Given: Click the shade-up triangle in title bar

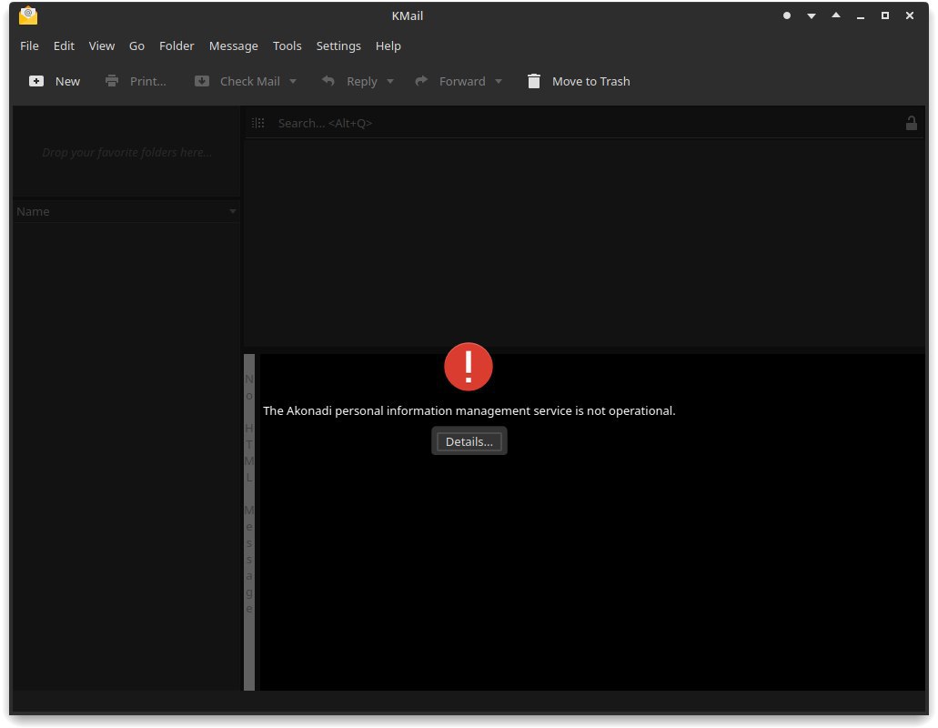Looking at the screenshot, I should tap(836, 15).
